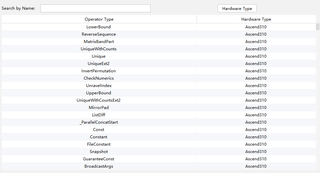
Task: Click the Hardware Type filter button
Action: pos(237,9)
